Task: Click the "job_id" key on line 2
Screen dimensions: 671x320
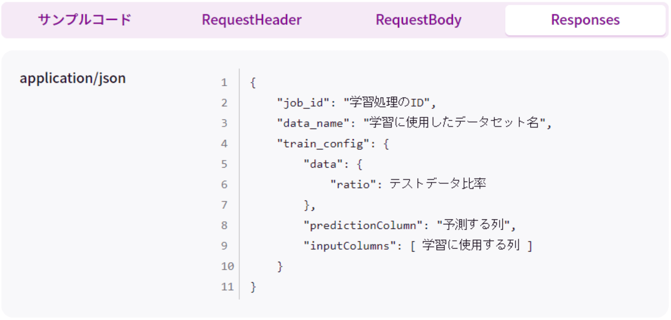Action: (303, 103)
